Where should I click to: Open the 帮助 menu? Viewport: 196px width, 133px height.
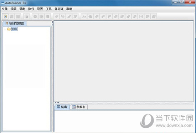[x=69, y=9]
